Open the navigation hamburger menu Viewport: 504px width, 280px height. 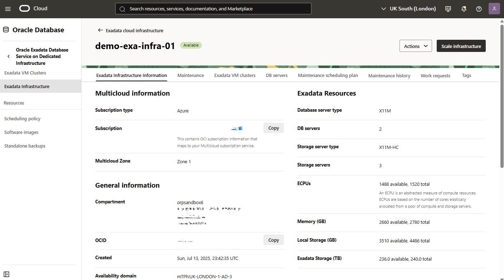pyautogui.click(x=8, y=9)
